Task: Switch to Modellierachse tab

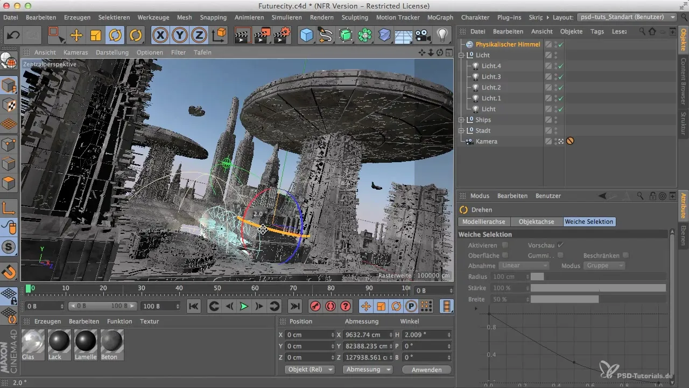Action: [x=483, y=221]
